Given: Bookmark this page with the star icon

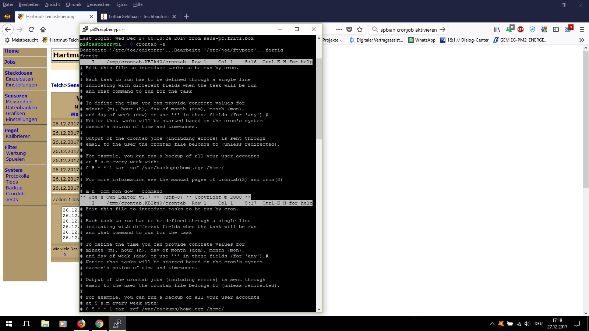Looking at the screenshot, I should pyautogui.click(x=360, y=29).
